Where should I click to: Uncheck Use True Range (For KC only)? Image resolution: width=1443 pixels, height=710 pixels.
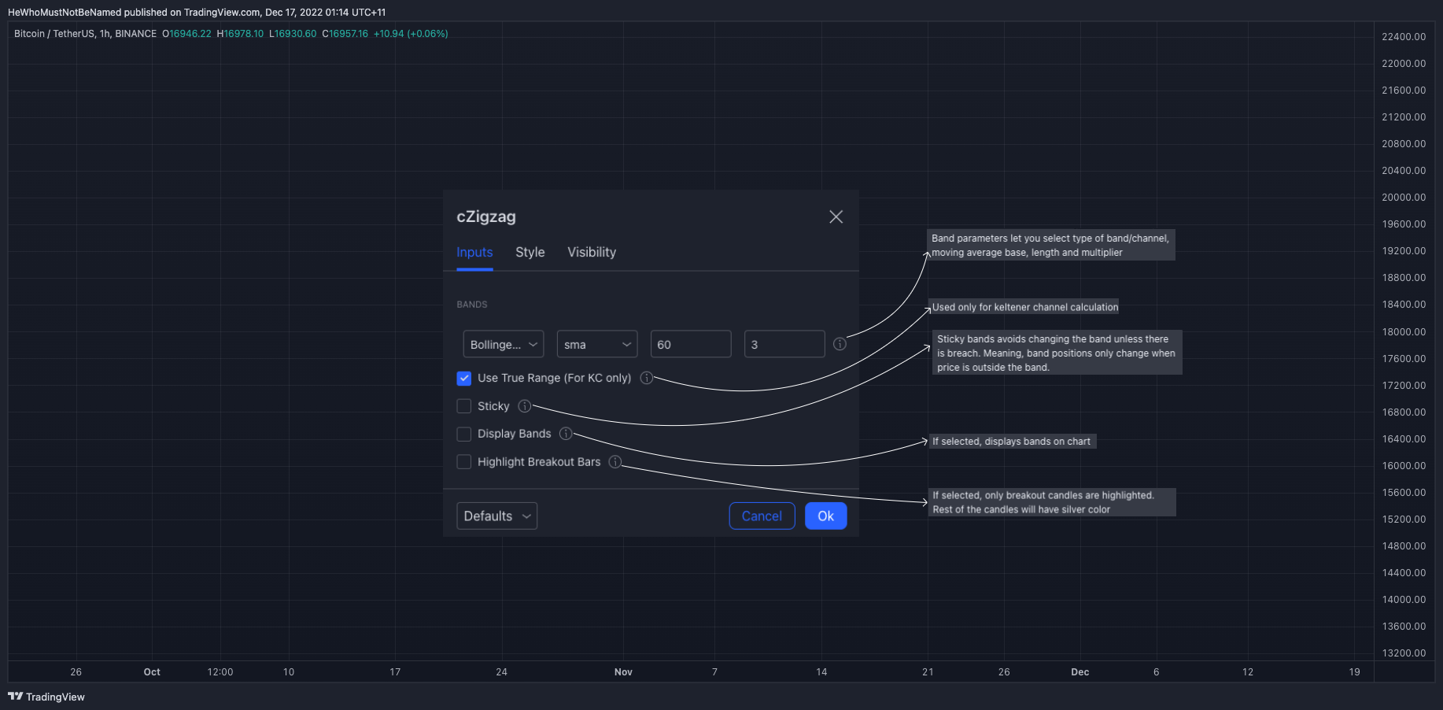pos(464,378)
